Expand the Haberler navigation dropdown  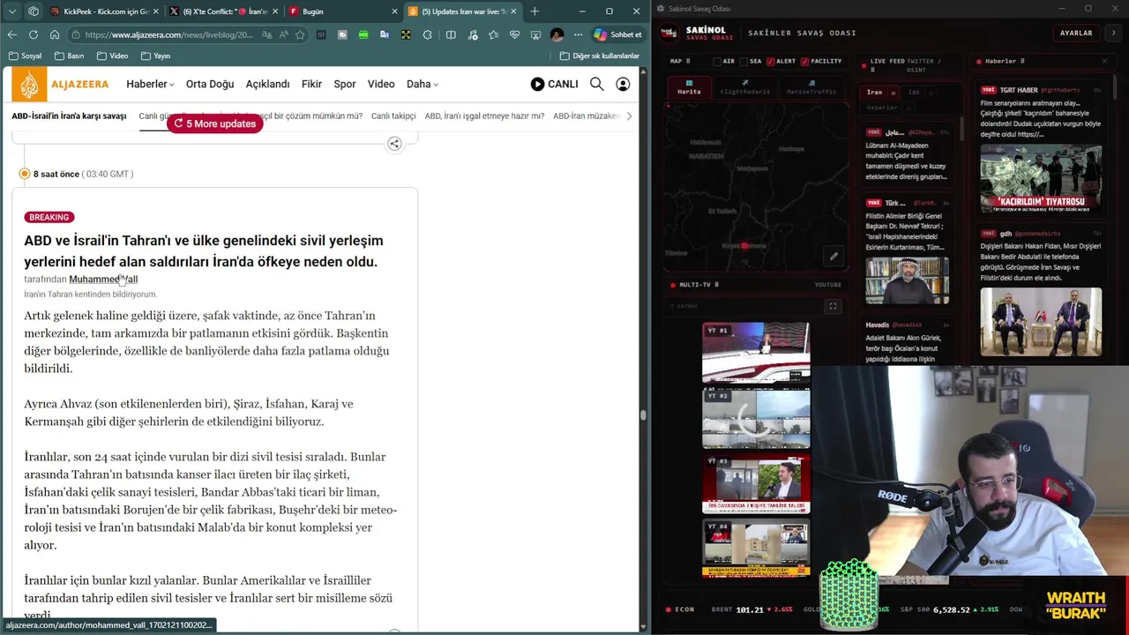point(150,84)
